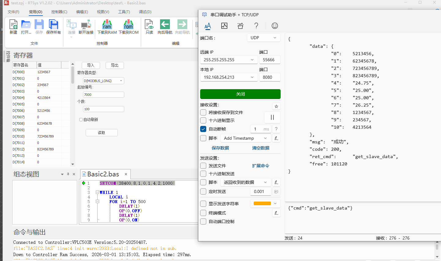
Task: Disable the 自动断帧 option
Action: click(x=203, y=129)
